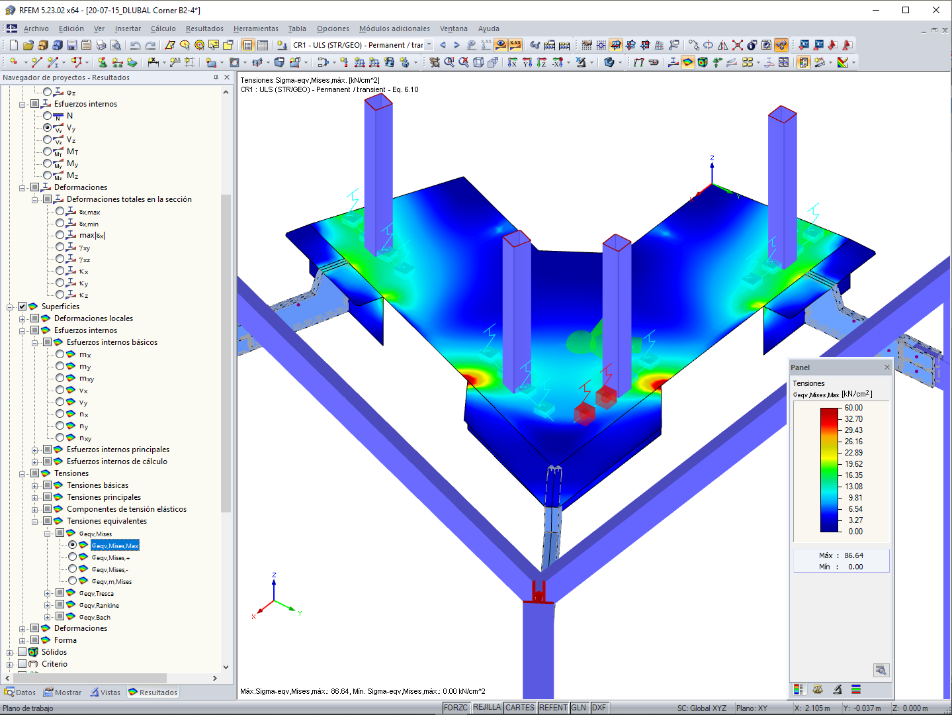This screenshot has width=952, height=715.
Task: Toggle show result values x.xx icon
Action: click(x=515, y=45)
